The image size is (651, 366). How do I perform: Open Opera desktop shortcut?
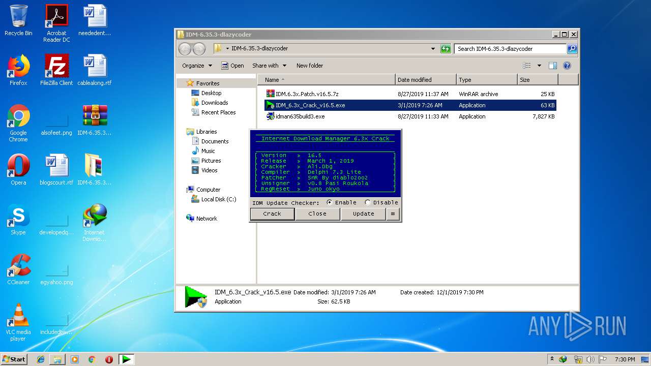(x=18, y=170)
